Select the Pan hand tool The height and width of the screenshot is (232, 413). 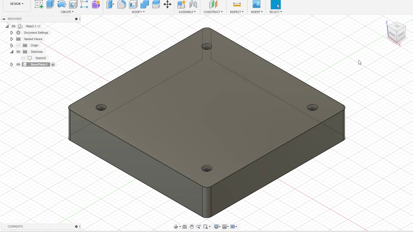(192, 227)
